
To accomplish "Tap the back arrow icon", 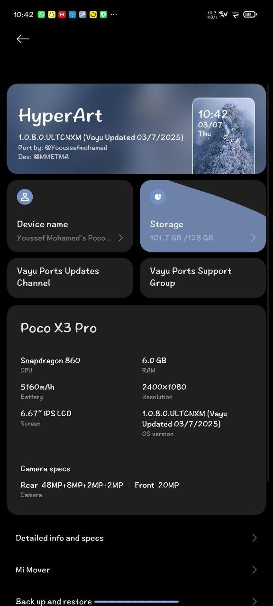I will tap(23, 39).
